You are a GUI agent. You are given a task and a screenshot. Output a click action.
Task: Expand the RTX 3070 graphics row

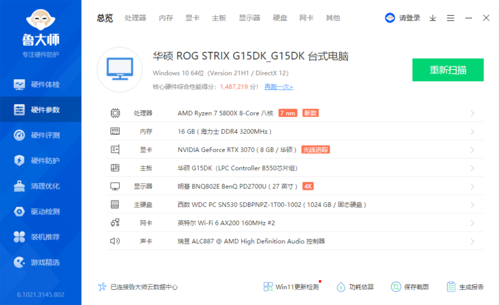tap(295, 150)
